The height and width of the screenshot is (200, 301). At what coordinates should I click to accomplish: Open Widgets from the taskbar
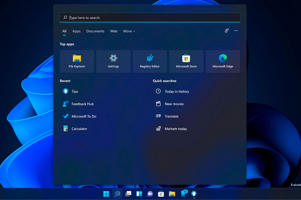139,194
